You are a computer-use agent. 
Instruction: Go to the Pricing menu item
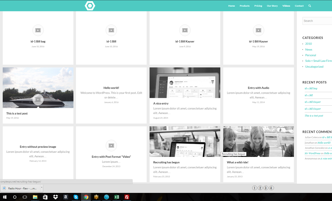(x=258, y=6)
